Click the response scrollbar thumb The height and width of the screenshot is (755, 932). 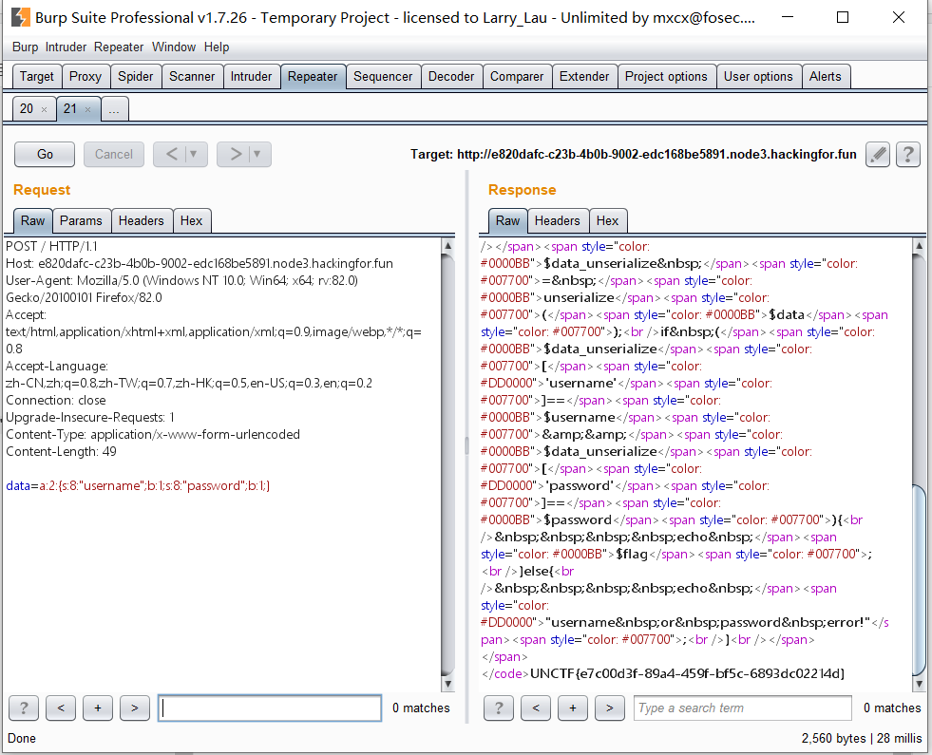pos(919,579)
